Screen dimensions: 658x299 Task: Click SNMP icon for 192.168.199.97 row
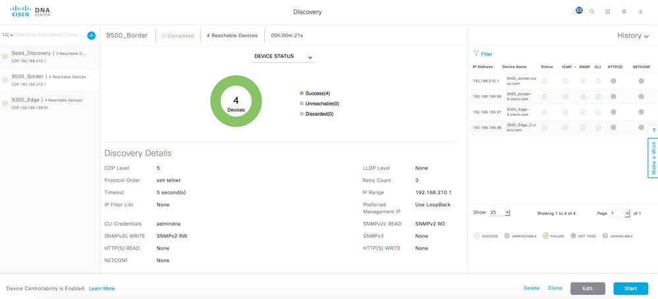[583, 112]
